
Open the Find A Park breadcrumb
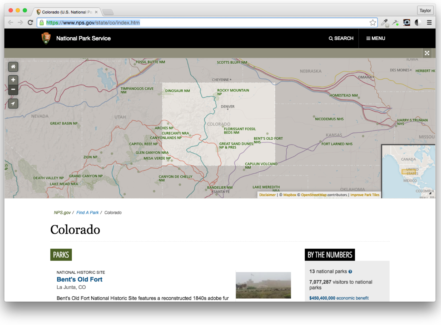87,213
